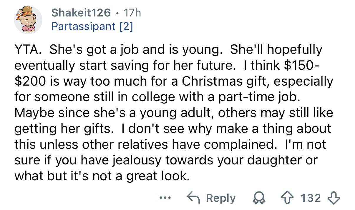Viewport: 355px width, 210px height.
Task: Select the Partassipant [2] user flair
Action: click(x=92, y=27)
